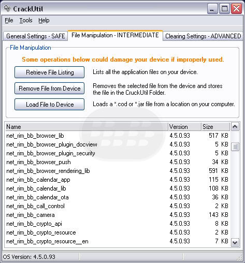Image resolution: width=245 pixels, height=263 pixels.
Task: Sort list by Name column header
Action: coord(87,127)
